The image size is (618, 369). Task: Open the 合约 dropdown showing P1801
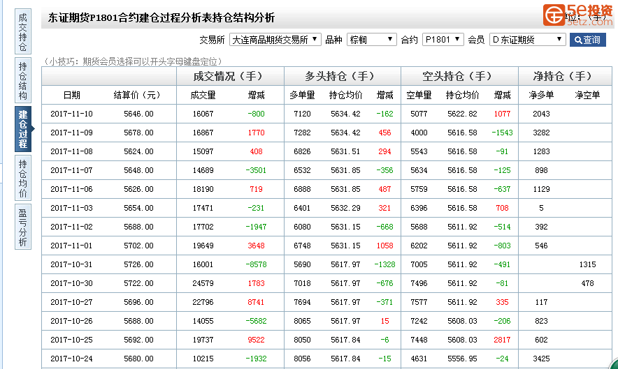click(x=443, y=39)
